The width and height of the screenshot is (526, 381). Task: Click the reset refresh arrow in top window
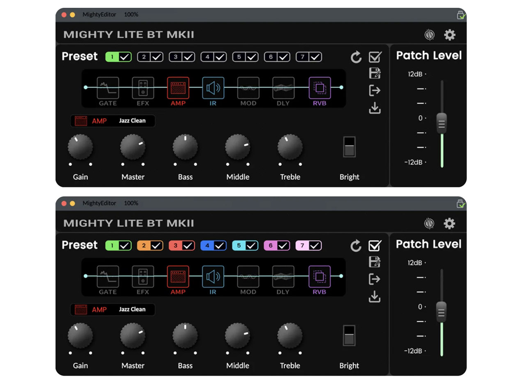(x=356, y=57)
